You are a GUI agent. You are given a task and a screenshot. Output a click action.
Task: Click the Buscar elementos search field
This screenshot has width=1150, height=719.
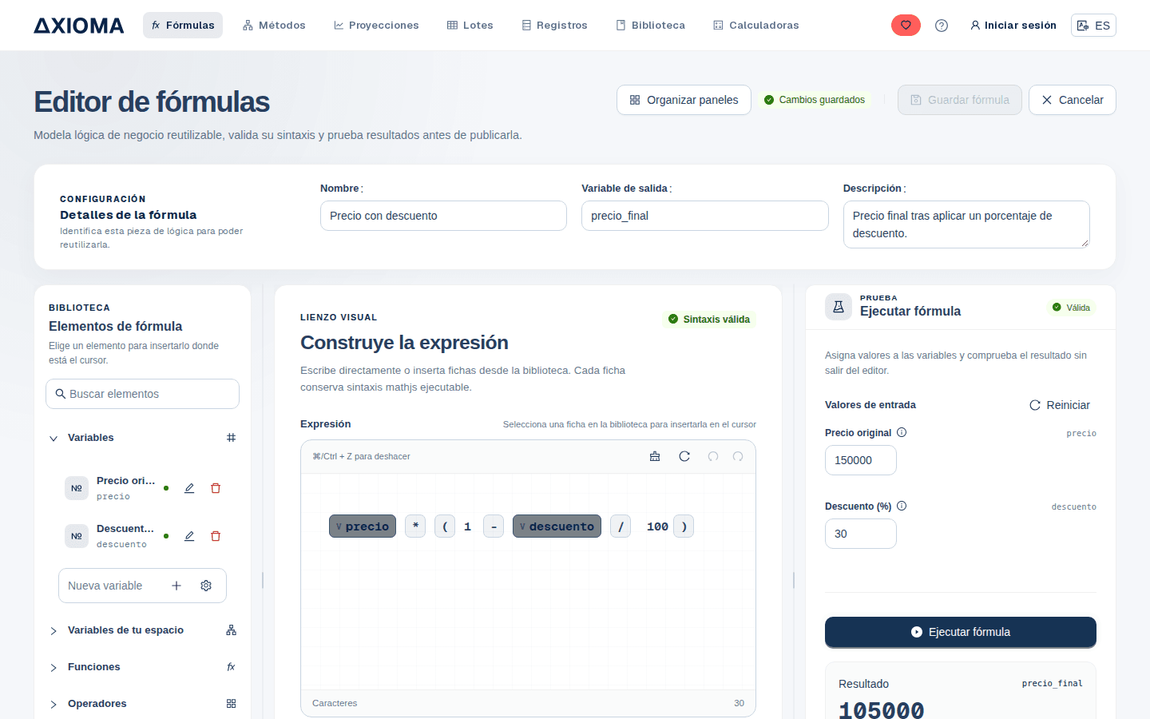pos(142,394)
